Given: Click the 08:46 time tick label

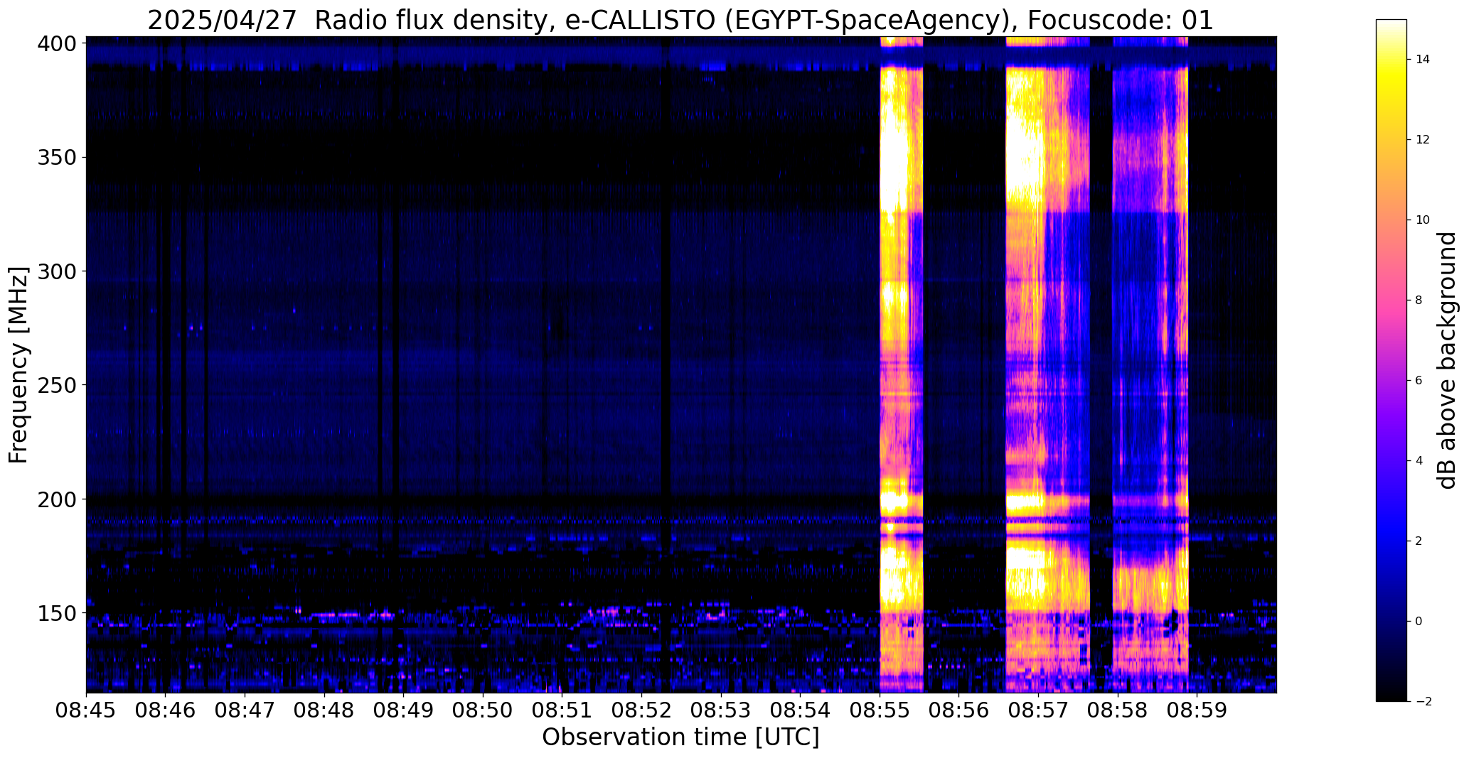Looking at the screenshot, I should (x=166, y=710).
